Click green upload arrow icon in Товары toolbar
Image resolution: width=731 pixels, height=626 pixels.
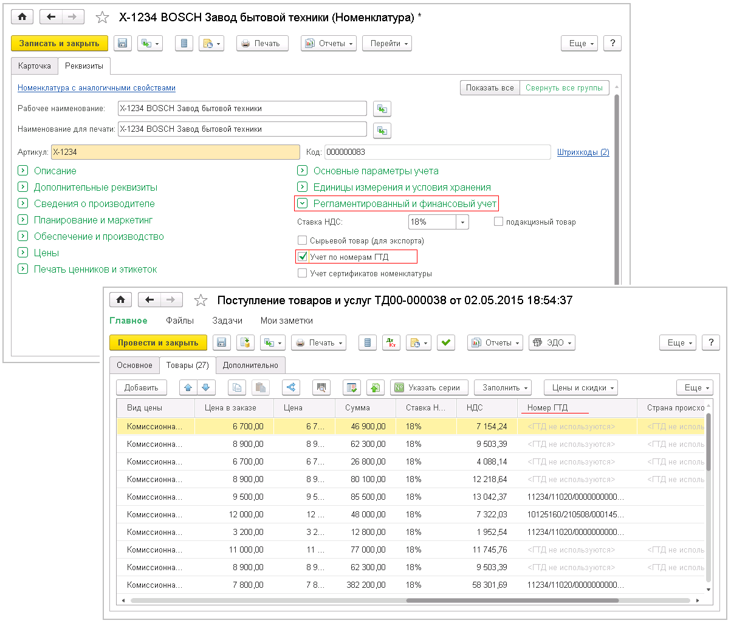(376, 387)
